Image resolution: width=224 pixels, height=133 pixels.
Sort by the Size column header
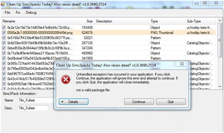click(x=84, y=21)
